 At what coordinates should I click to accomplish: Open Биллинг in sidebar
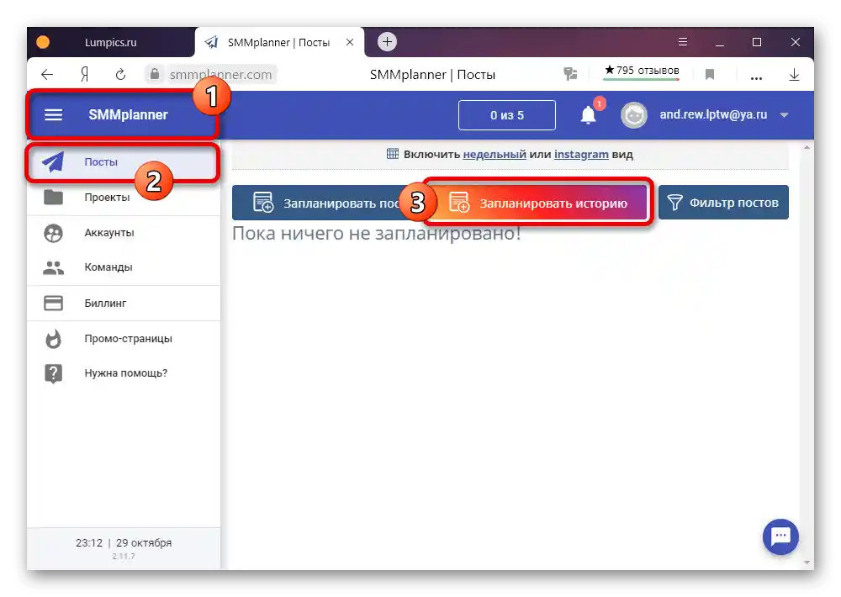click(x=124, y=303)
